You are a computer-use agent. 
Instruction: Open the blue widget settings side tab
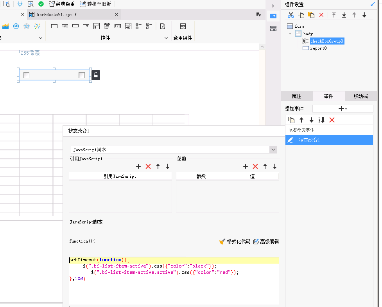tap(273, 16)
